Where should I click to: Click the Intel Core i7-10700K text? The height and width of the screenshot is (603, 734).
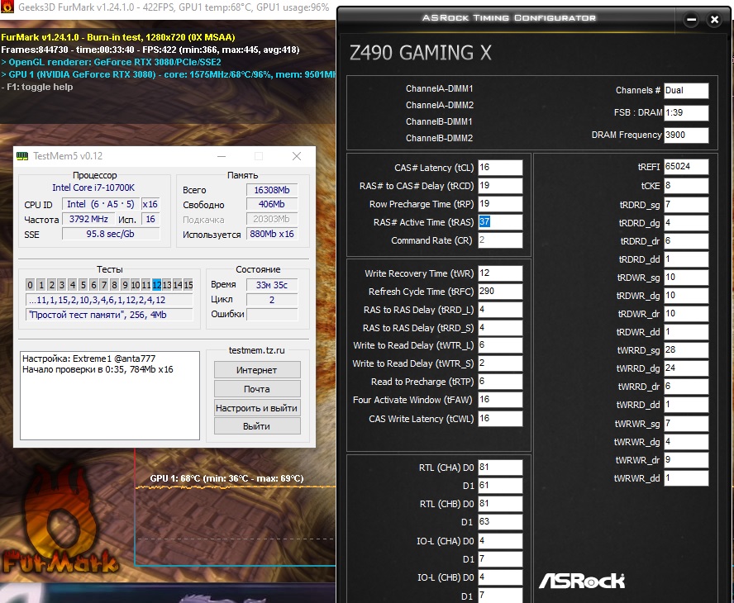tap(93, 188)
